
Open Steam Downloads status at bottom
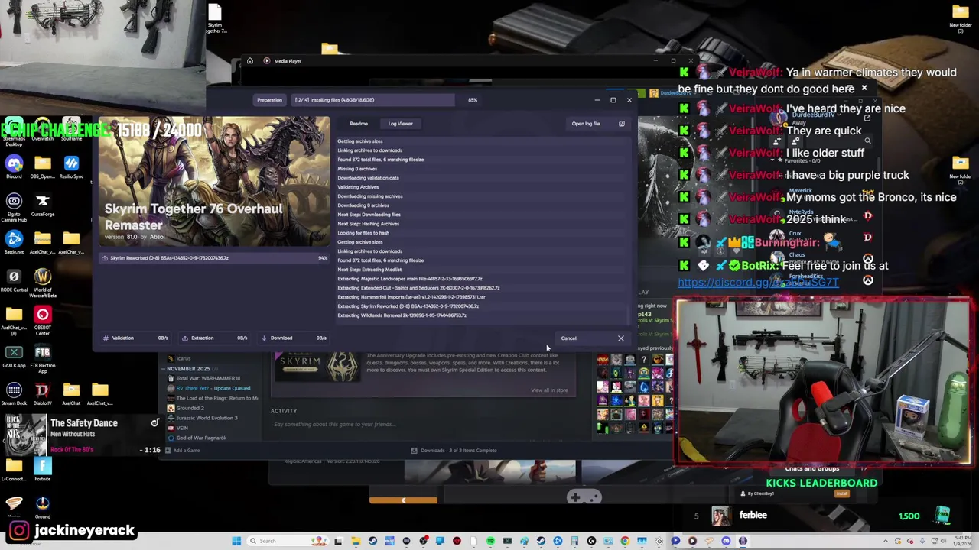454,451
